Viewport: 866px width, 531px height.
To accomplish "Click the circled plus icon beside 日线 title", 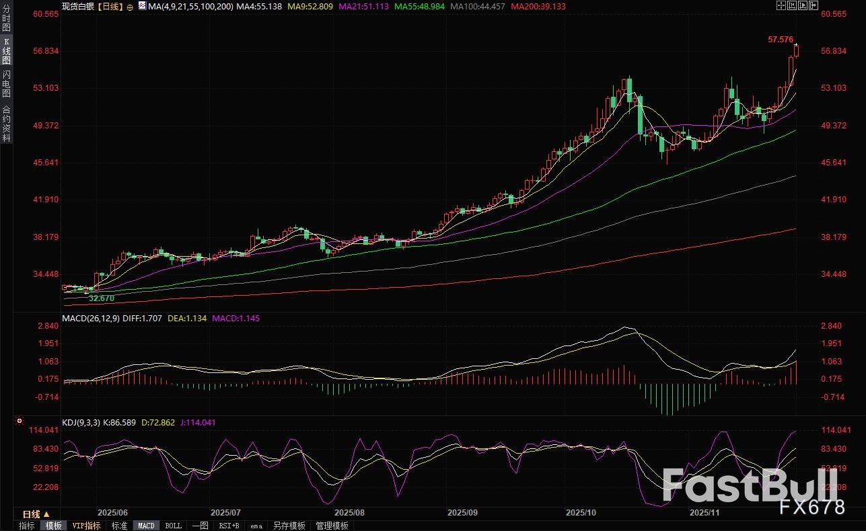I will coord(130,7).
